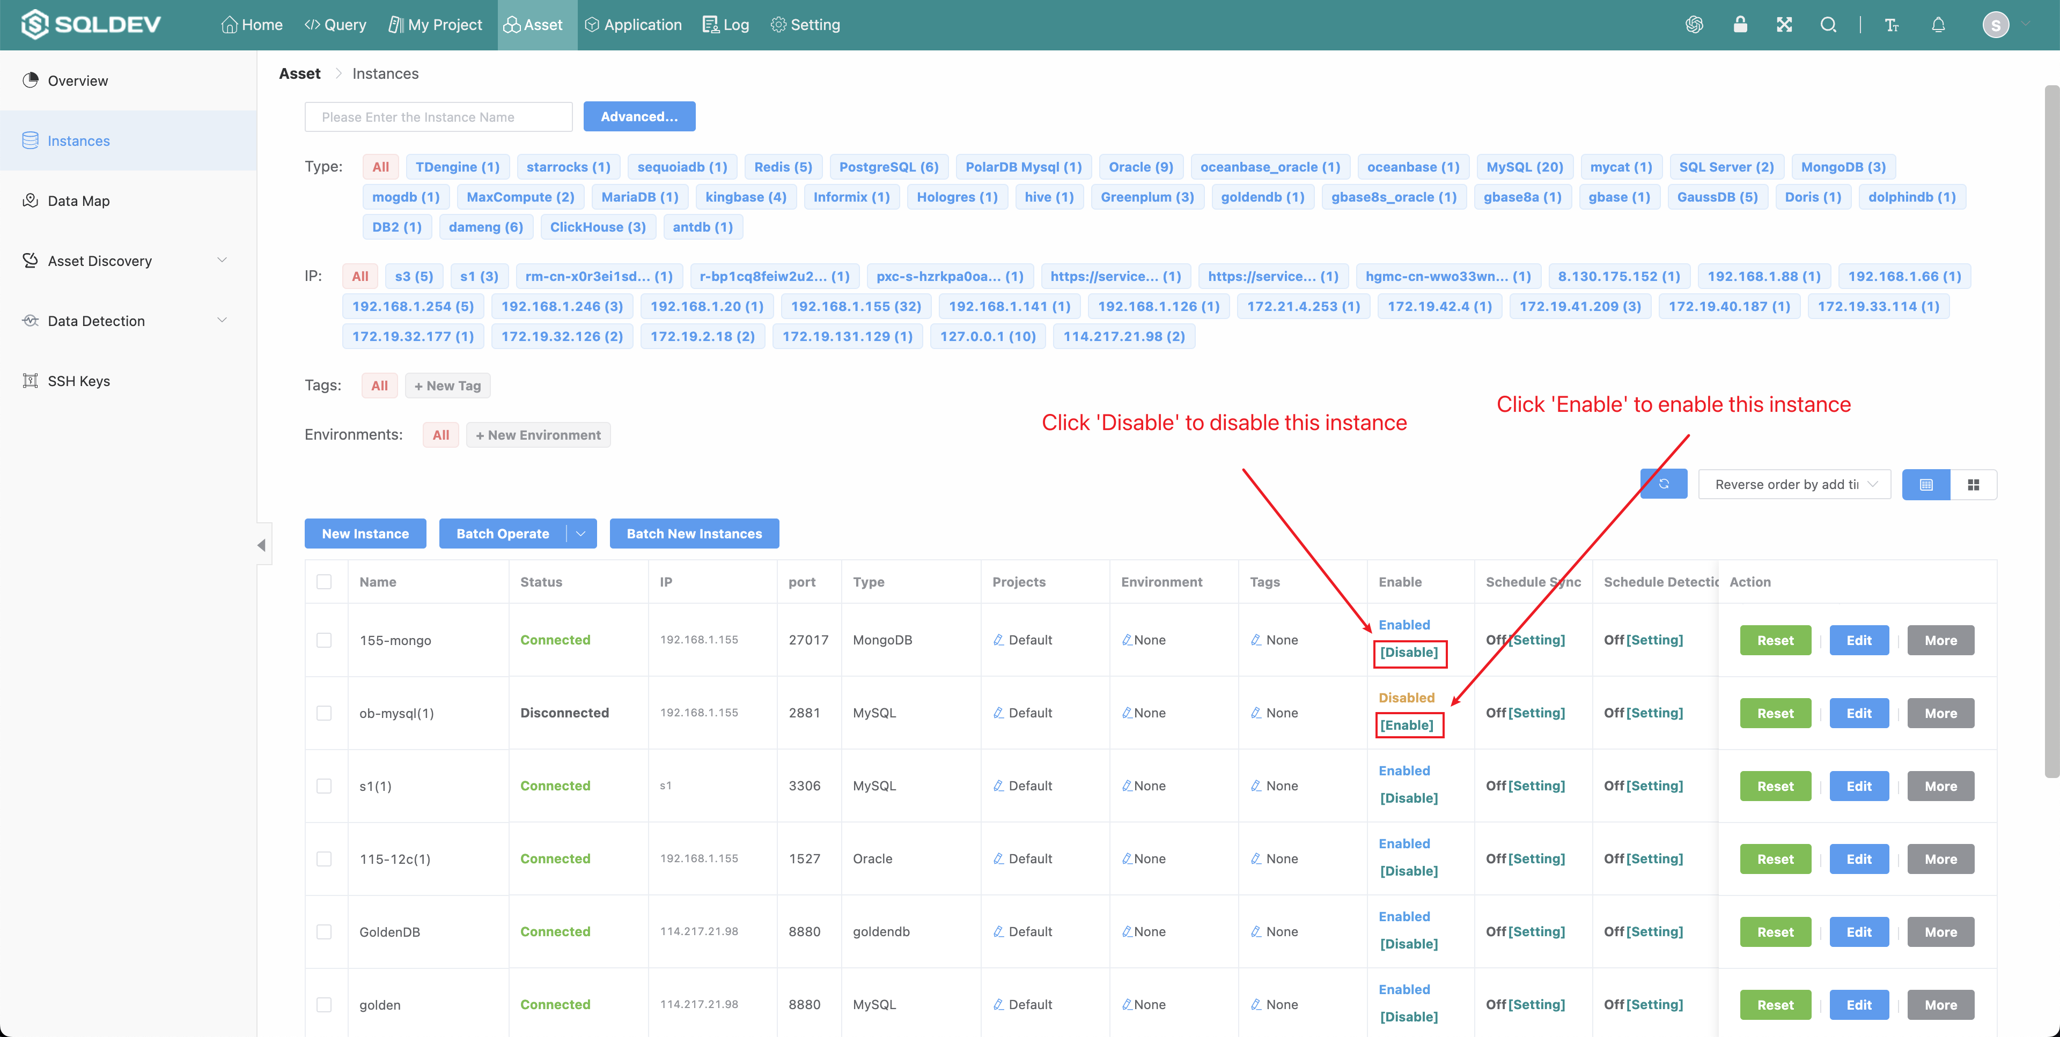Switch to list view layout icon
This screenshot has width=2060, height=1037.
[1926, 485]
